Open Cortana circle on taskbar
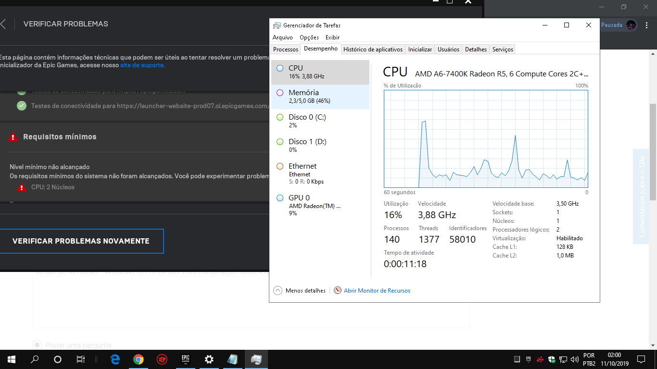This screenshot has width=657, height=369. point(58,359)
